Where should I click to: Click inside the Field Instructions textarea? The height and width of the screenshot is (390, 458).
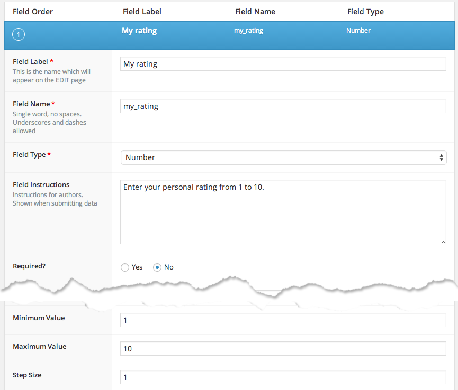[283, 211]
